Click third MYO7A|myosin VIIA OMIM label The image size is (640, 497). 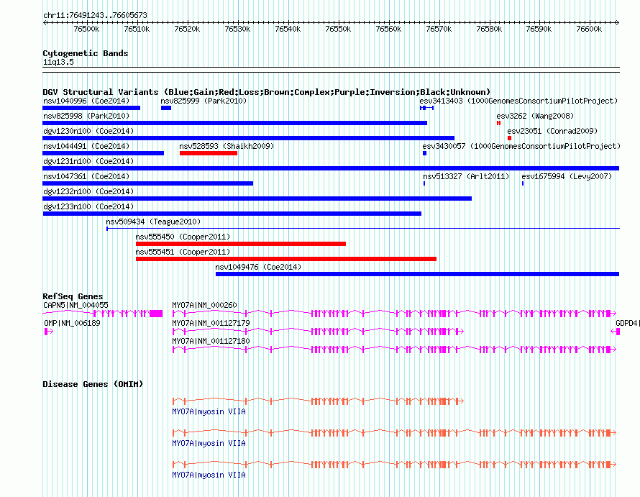click(209, 475)
